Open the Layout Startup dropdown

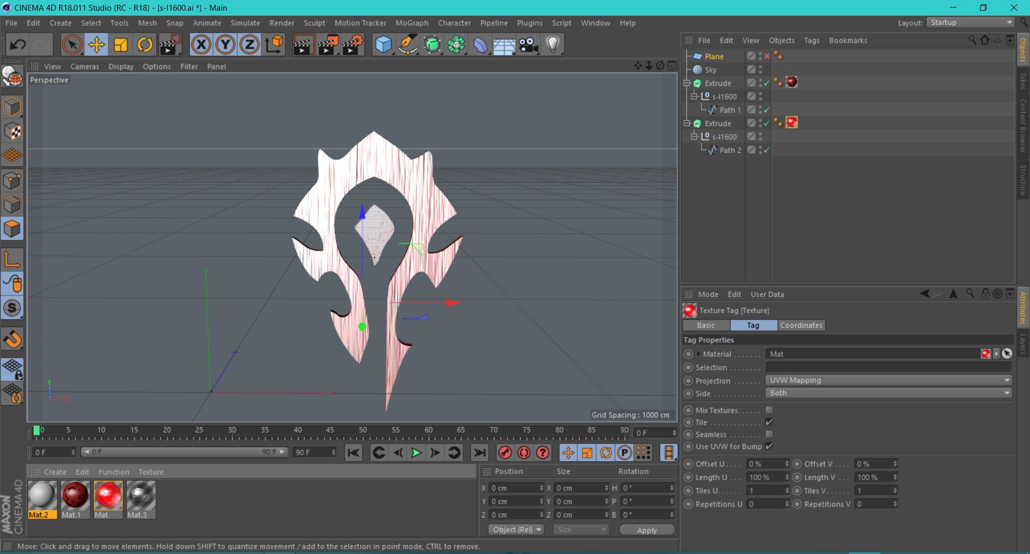[x=970, y=23]
